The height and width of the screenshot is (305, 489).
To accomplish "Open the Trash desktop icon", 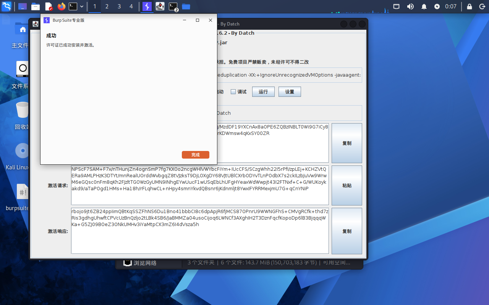I will click(x=22, y=116).
